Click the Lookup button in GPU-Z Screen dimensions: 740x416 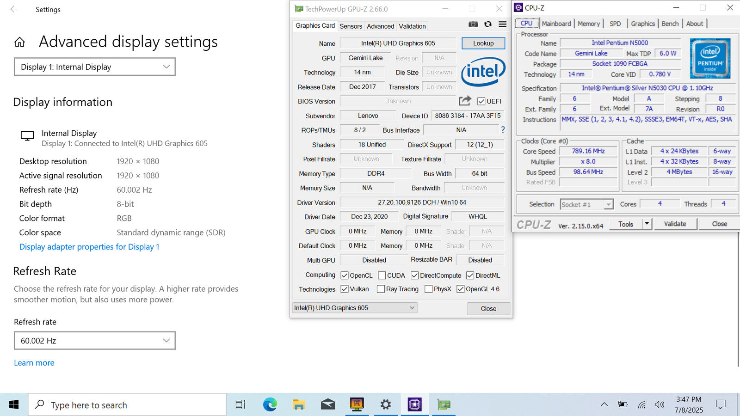click(x=483, y=43)
